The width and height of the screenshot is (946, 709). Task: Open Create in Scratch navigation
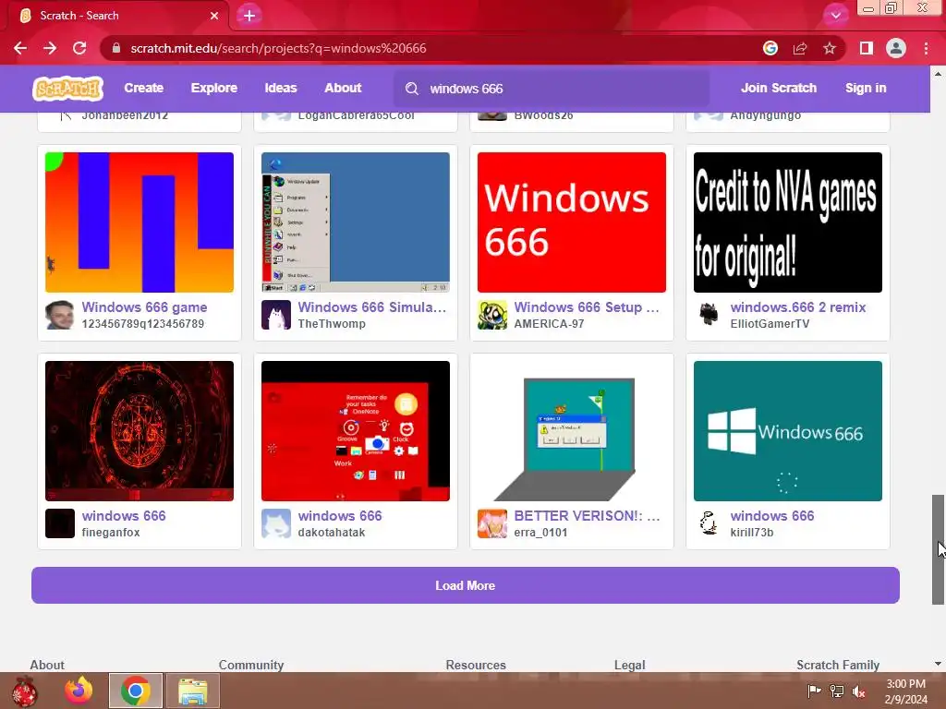pyautogui.click(x=143, y=88)
